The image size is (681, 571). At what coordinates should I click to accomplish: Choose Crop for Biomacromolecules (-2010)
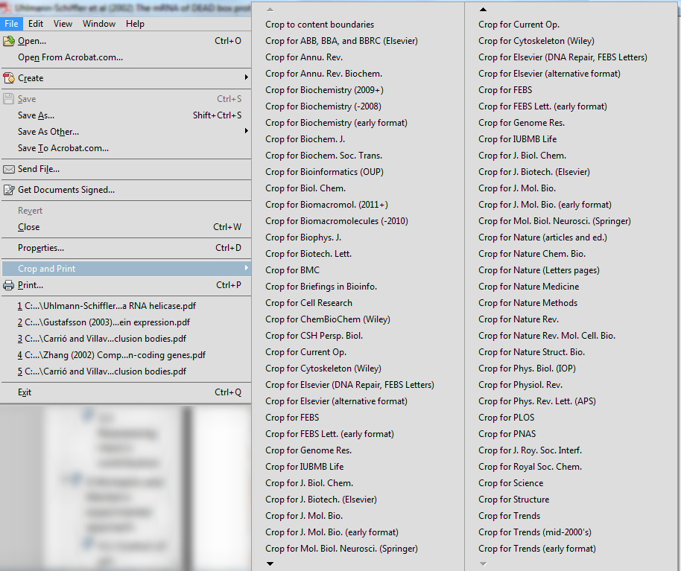[x=337, y=221]
